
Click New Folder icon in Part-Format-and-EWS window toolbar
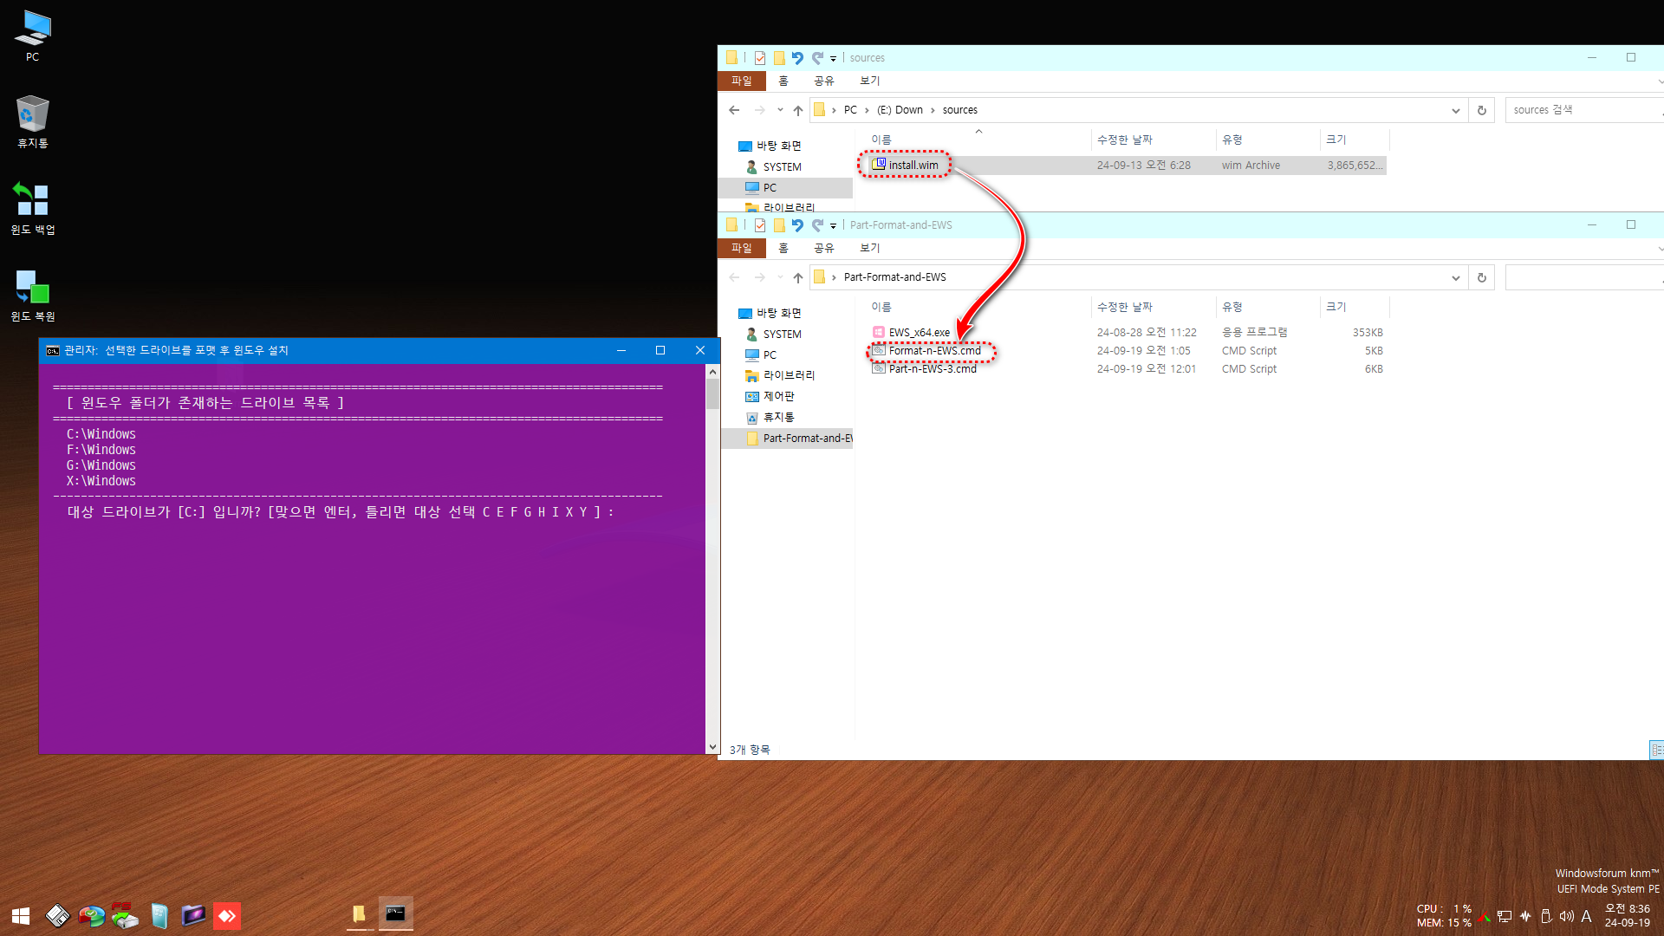(x=779, y=225)
